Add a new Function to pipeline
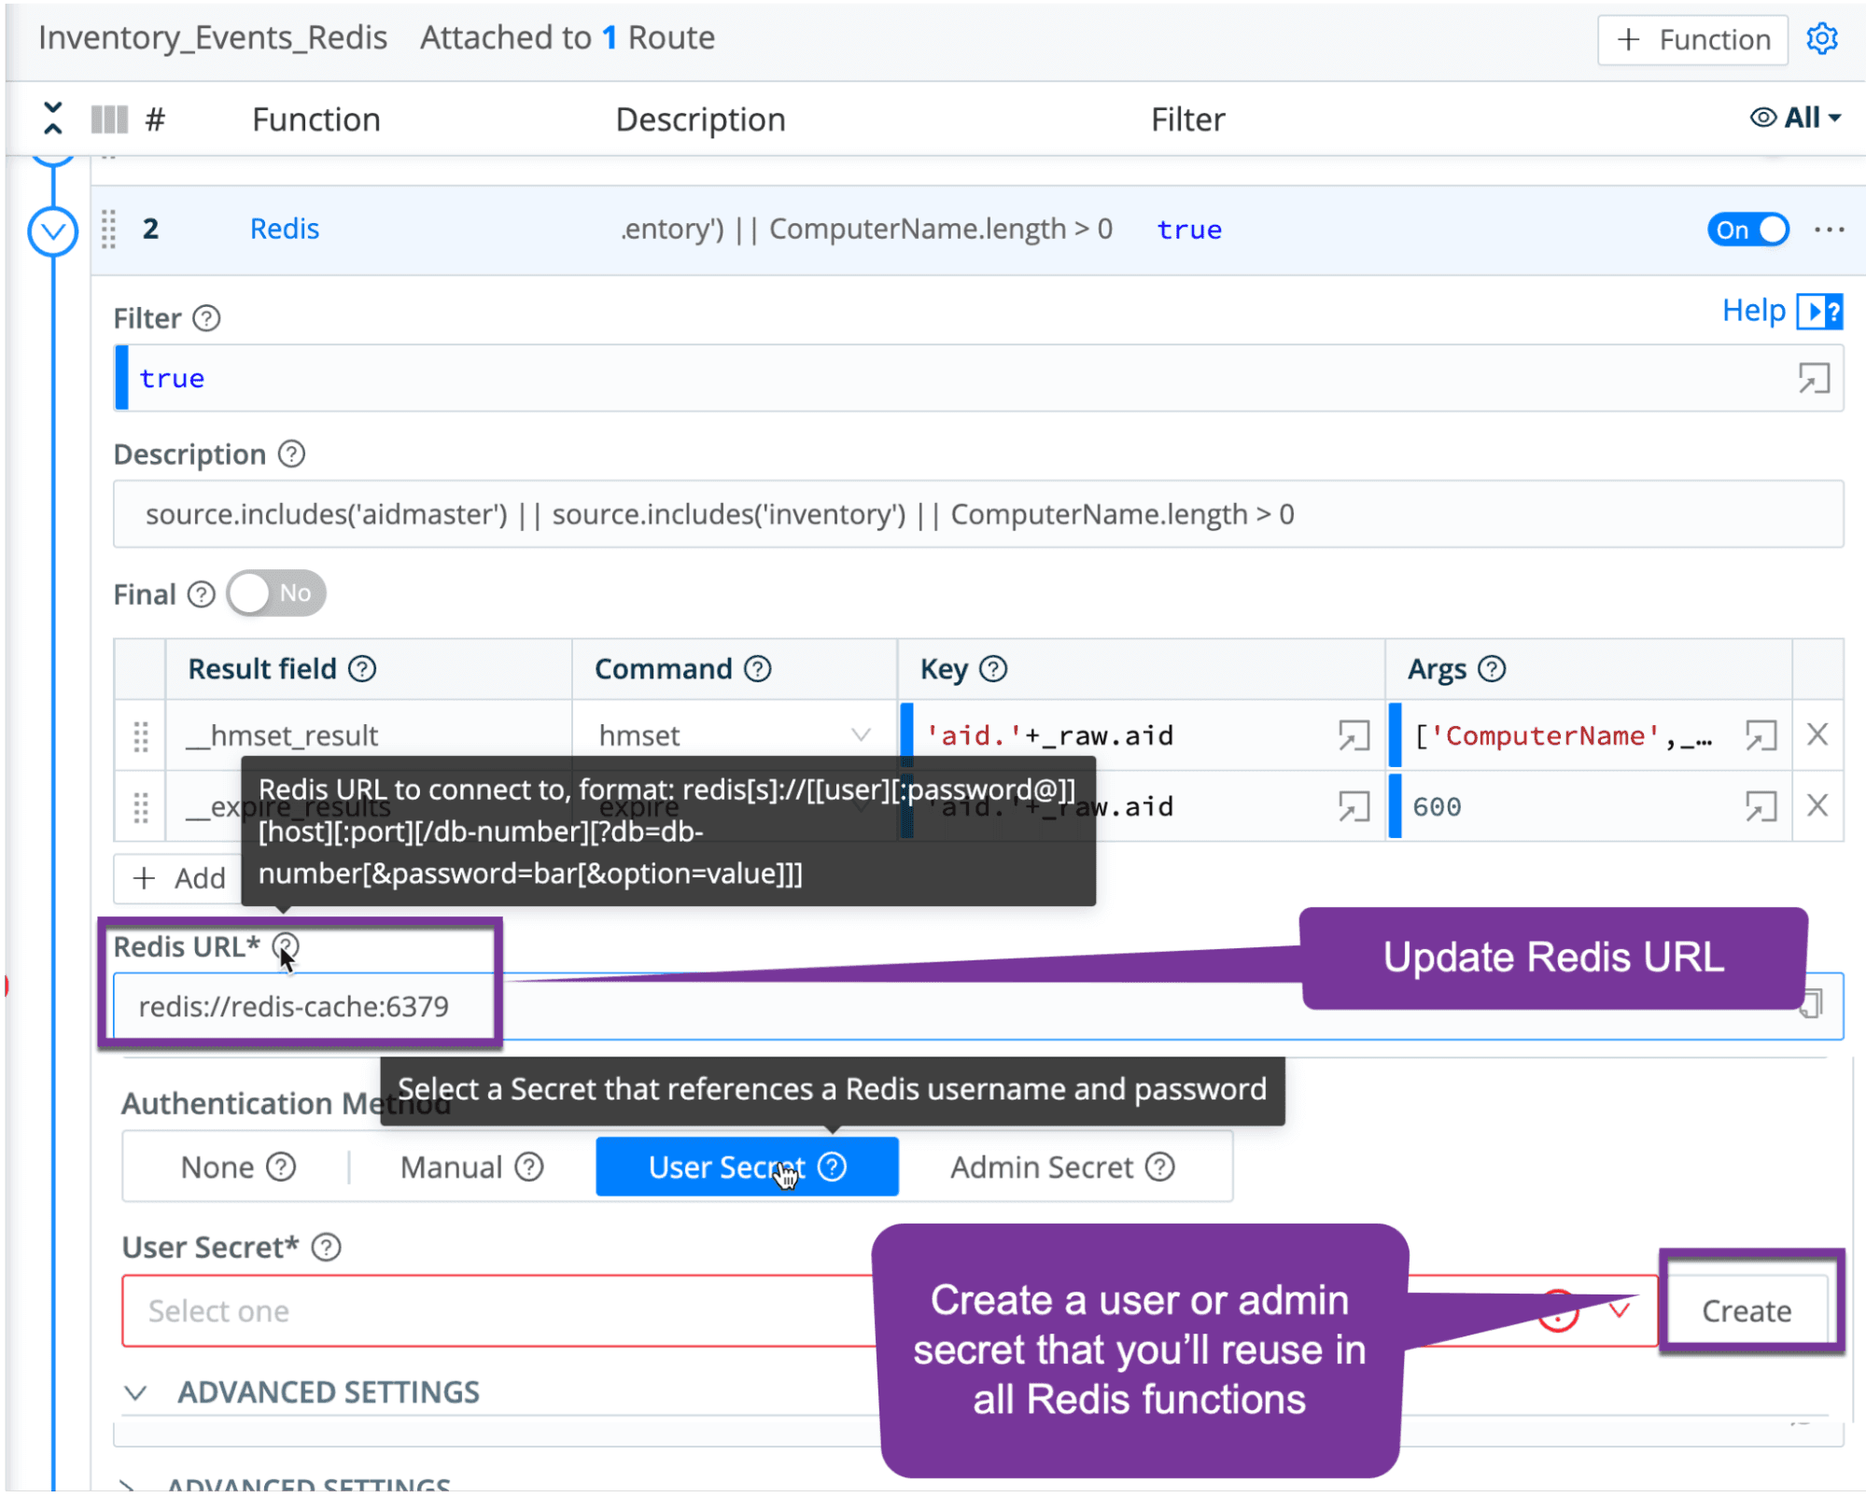The width and height of the screenshot is (1866, 1497). pyautogui.click(x=1692, y=39)
